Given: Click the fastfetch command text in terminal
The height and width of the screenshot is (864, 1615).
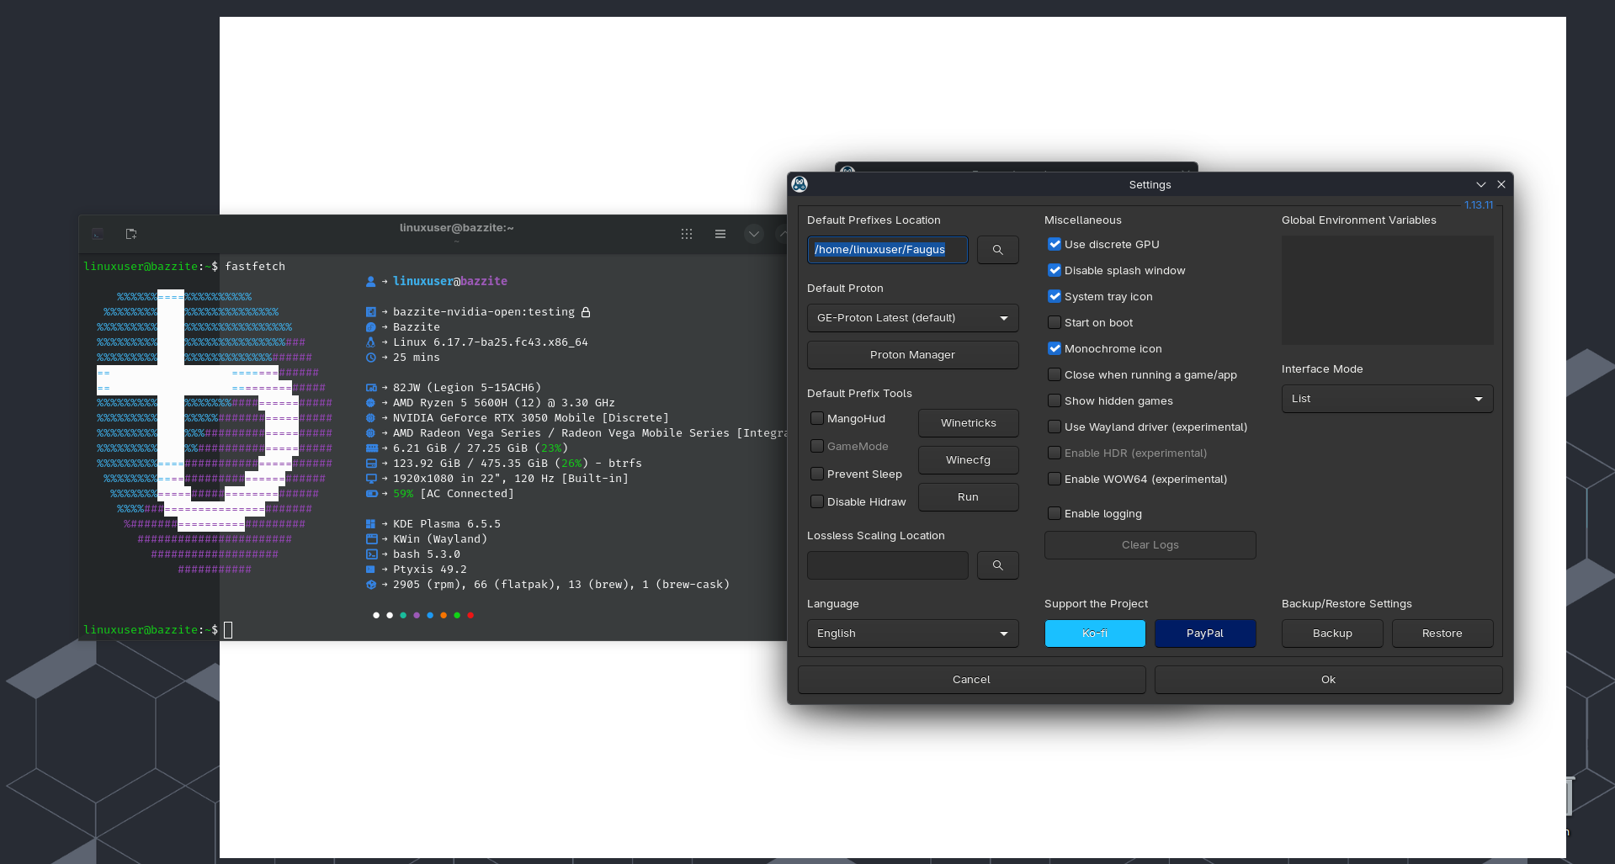Looking at the screenshot, I should [255, 267].
